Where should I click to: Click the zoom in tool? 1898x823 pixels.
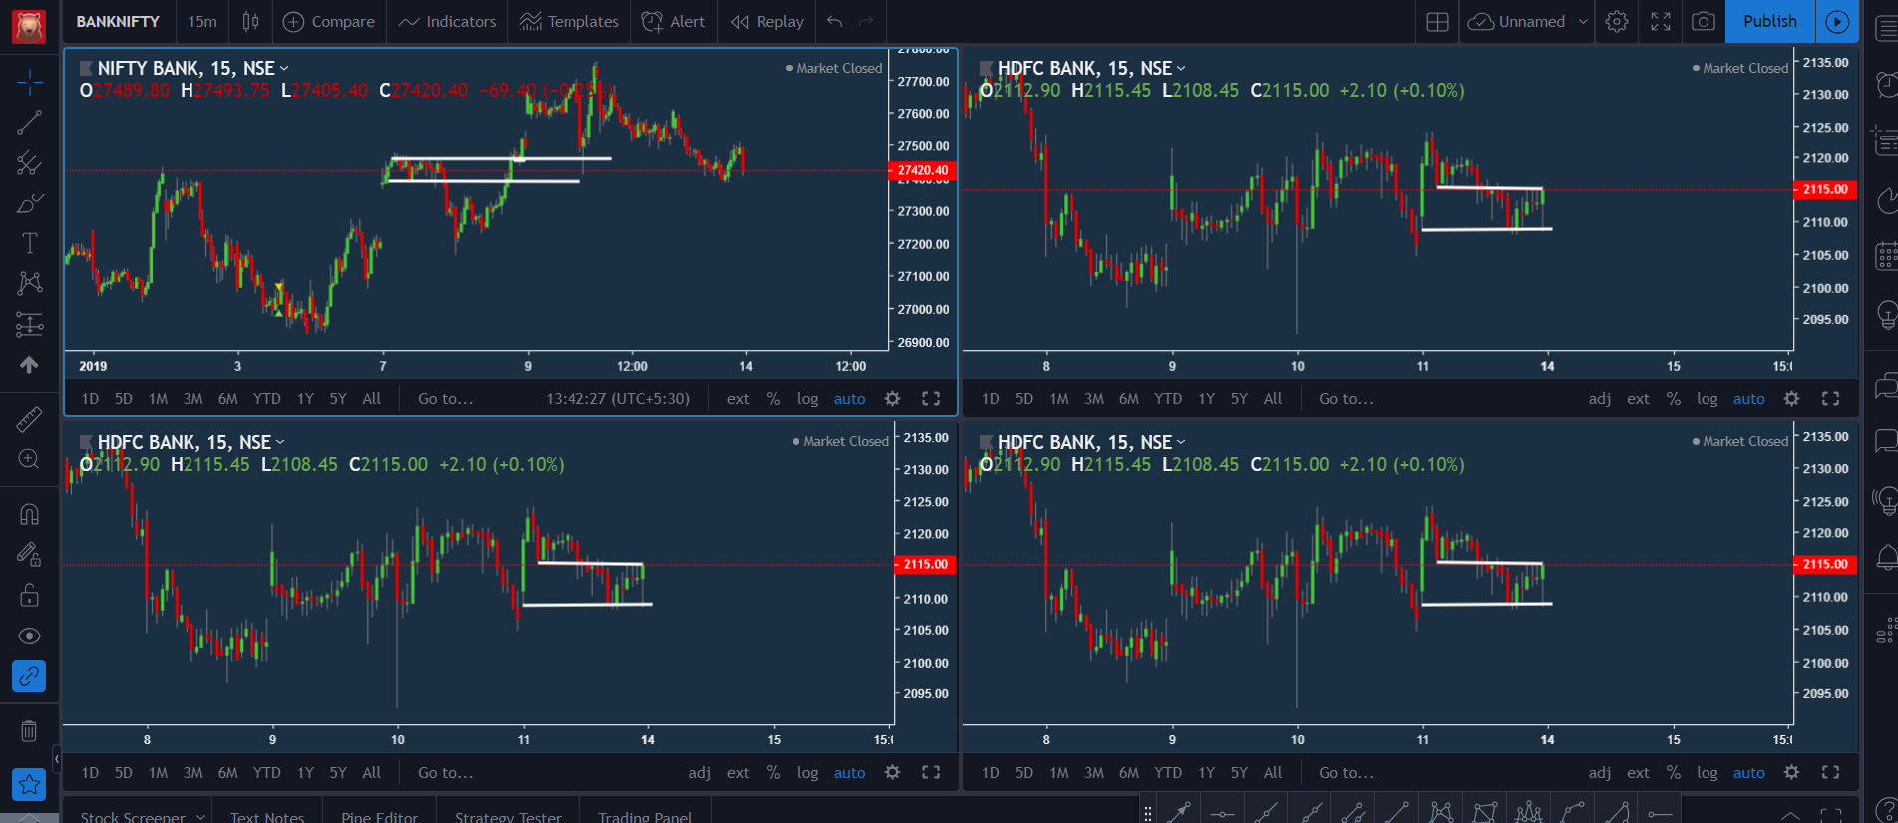pyautogui.click(x=29, y=459)
